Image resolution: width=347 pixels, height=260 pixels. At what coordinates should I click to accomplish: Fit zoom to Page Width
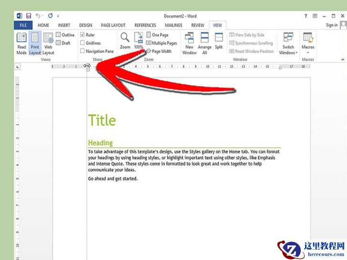[159, 51]
